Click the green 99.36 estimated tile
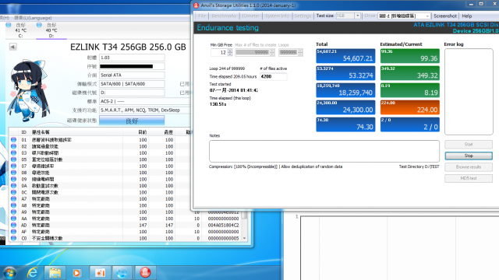Image resolution: width=499 pixels, height=280 pixels. coord(409,56)
